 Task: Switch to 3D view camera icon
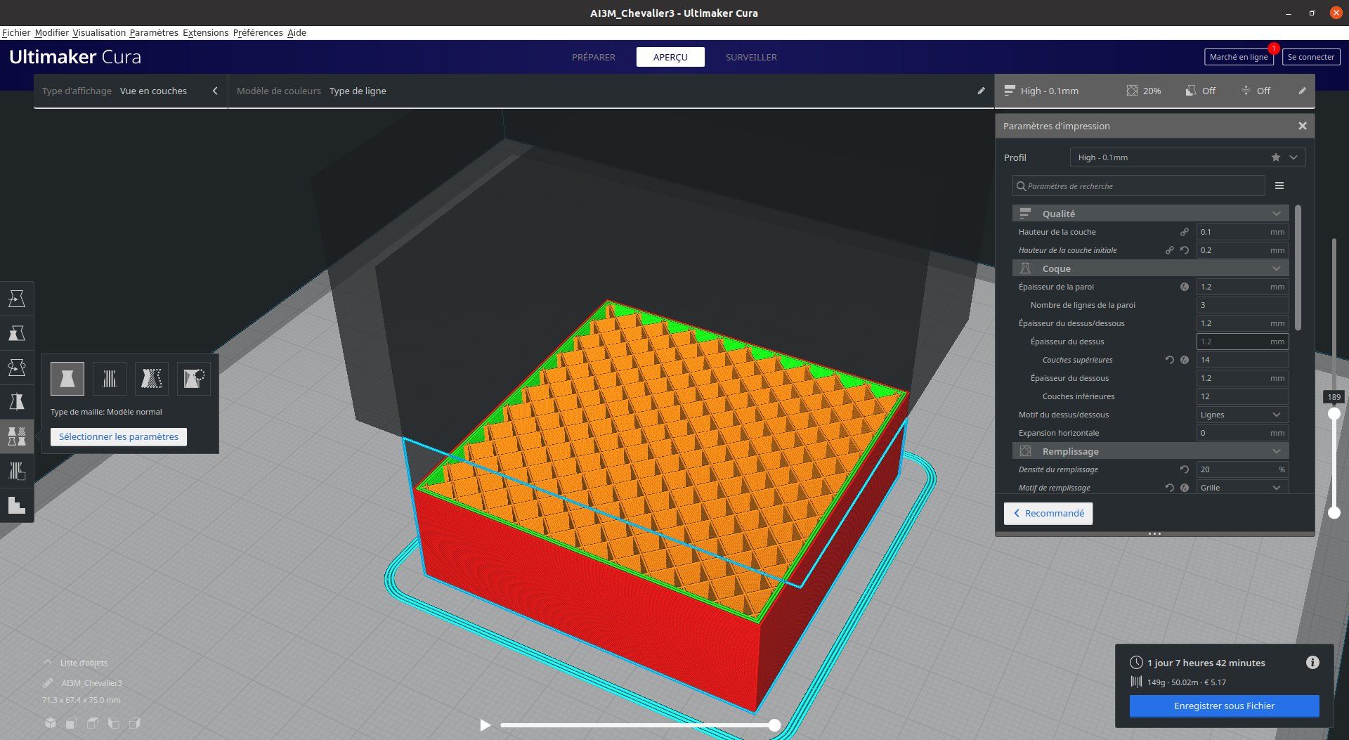point(50,723)
